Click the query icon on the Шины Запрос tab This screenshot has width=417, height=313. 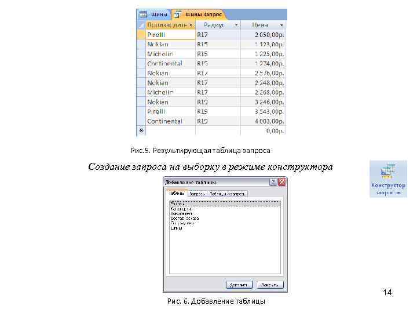point(177,14)
